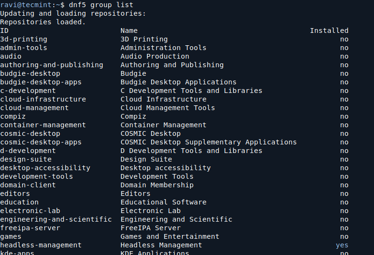This screenshot has height=255, width=374.
Task: Click the 'Games and Entertainment' group name
Action: 170,236
